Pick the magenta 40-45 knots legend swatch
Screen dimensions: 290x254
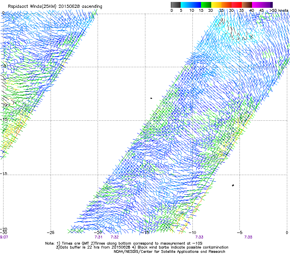coord(257,5)
